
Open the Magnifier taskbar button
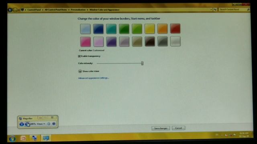click(35, 138)
